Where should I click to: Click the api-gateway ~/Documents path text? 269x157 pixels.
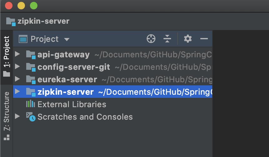[153, 55]
